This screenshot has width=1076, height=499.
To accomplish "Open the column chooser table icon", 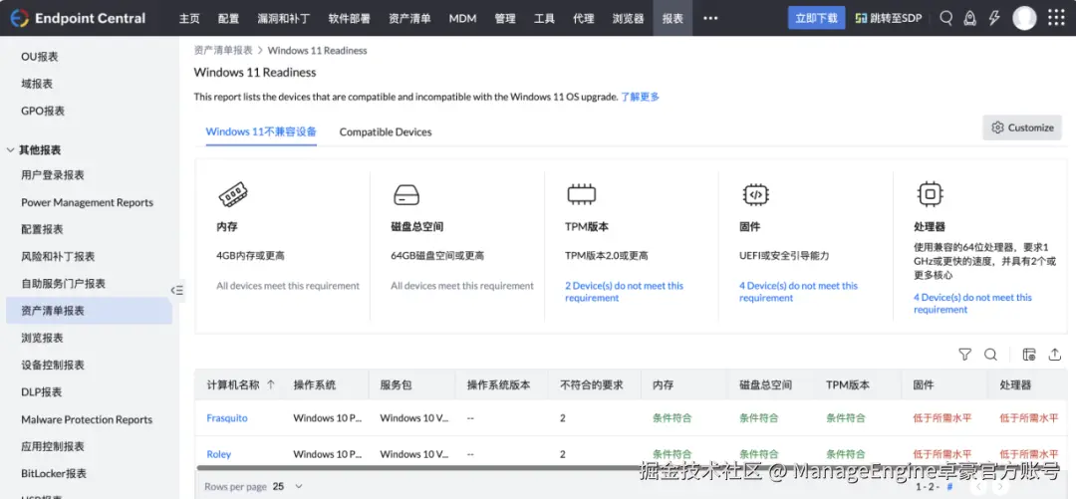I will tap(1028, 355).
